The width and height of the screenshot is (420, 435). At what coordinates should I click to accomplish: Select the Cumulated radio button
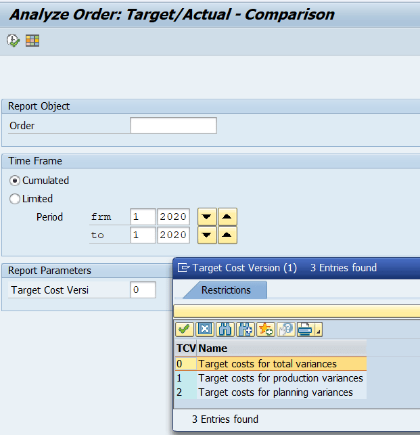click(x=14, y=181)
